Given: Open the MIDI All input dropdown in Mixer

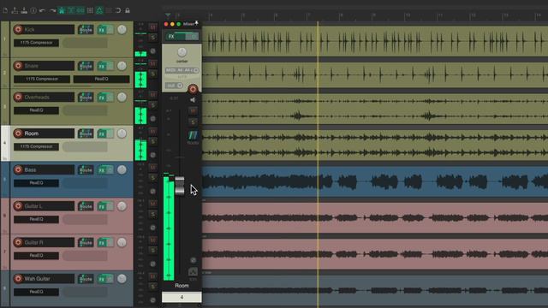Looking at the screenshot, I should point(182,70).
